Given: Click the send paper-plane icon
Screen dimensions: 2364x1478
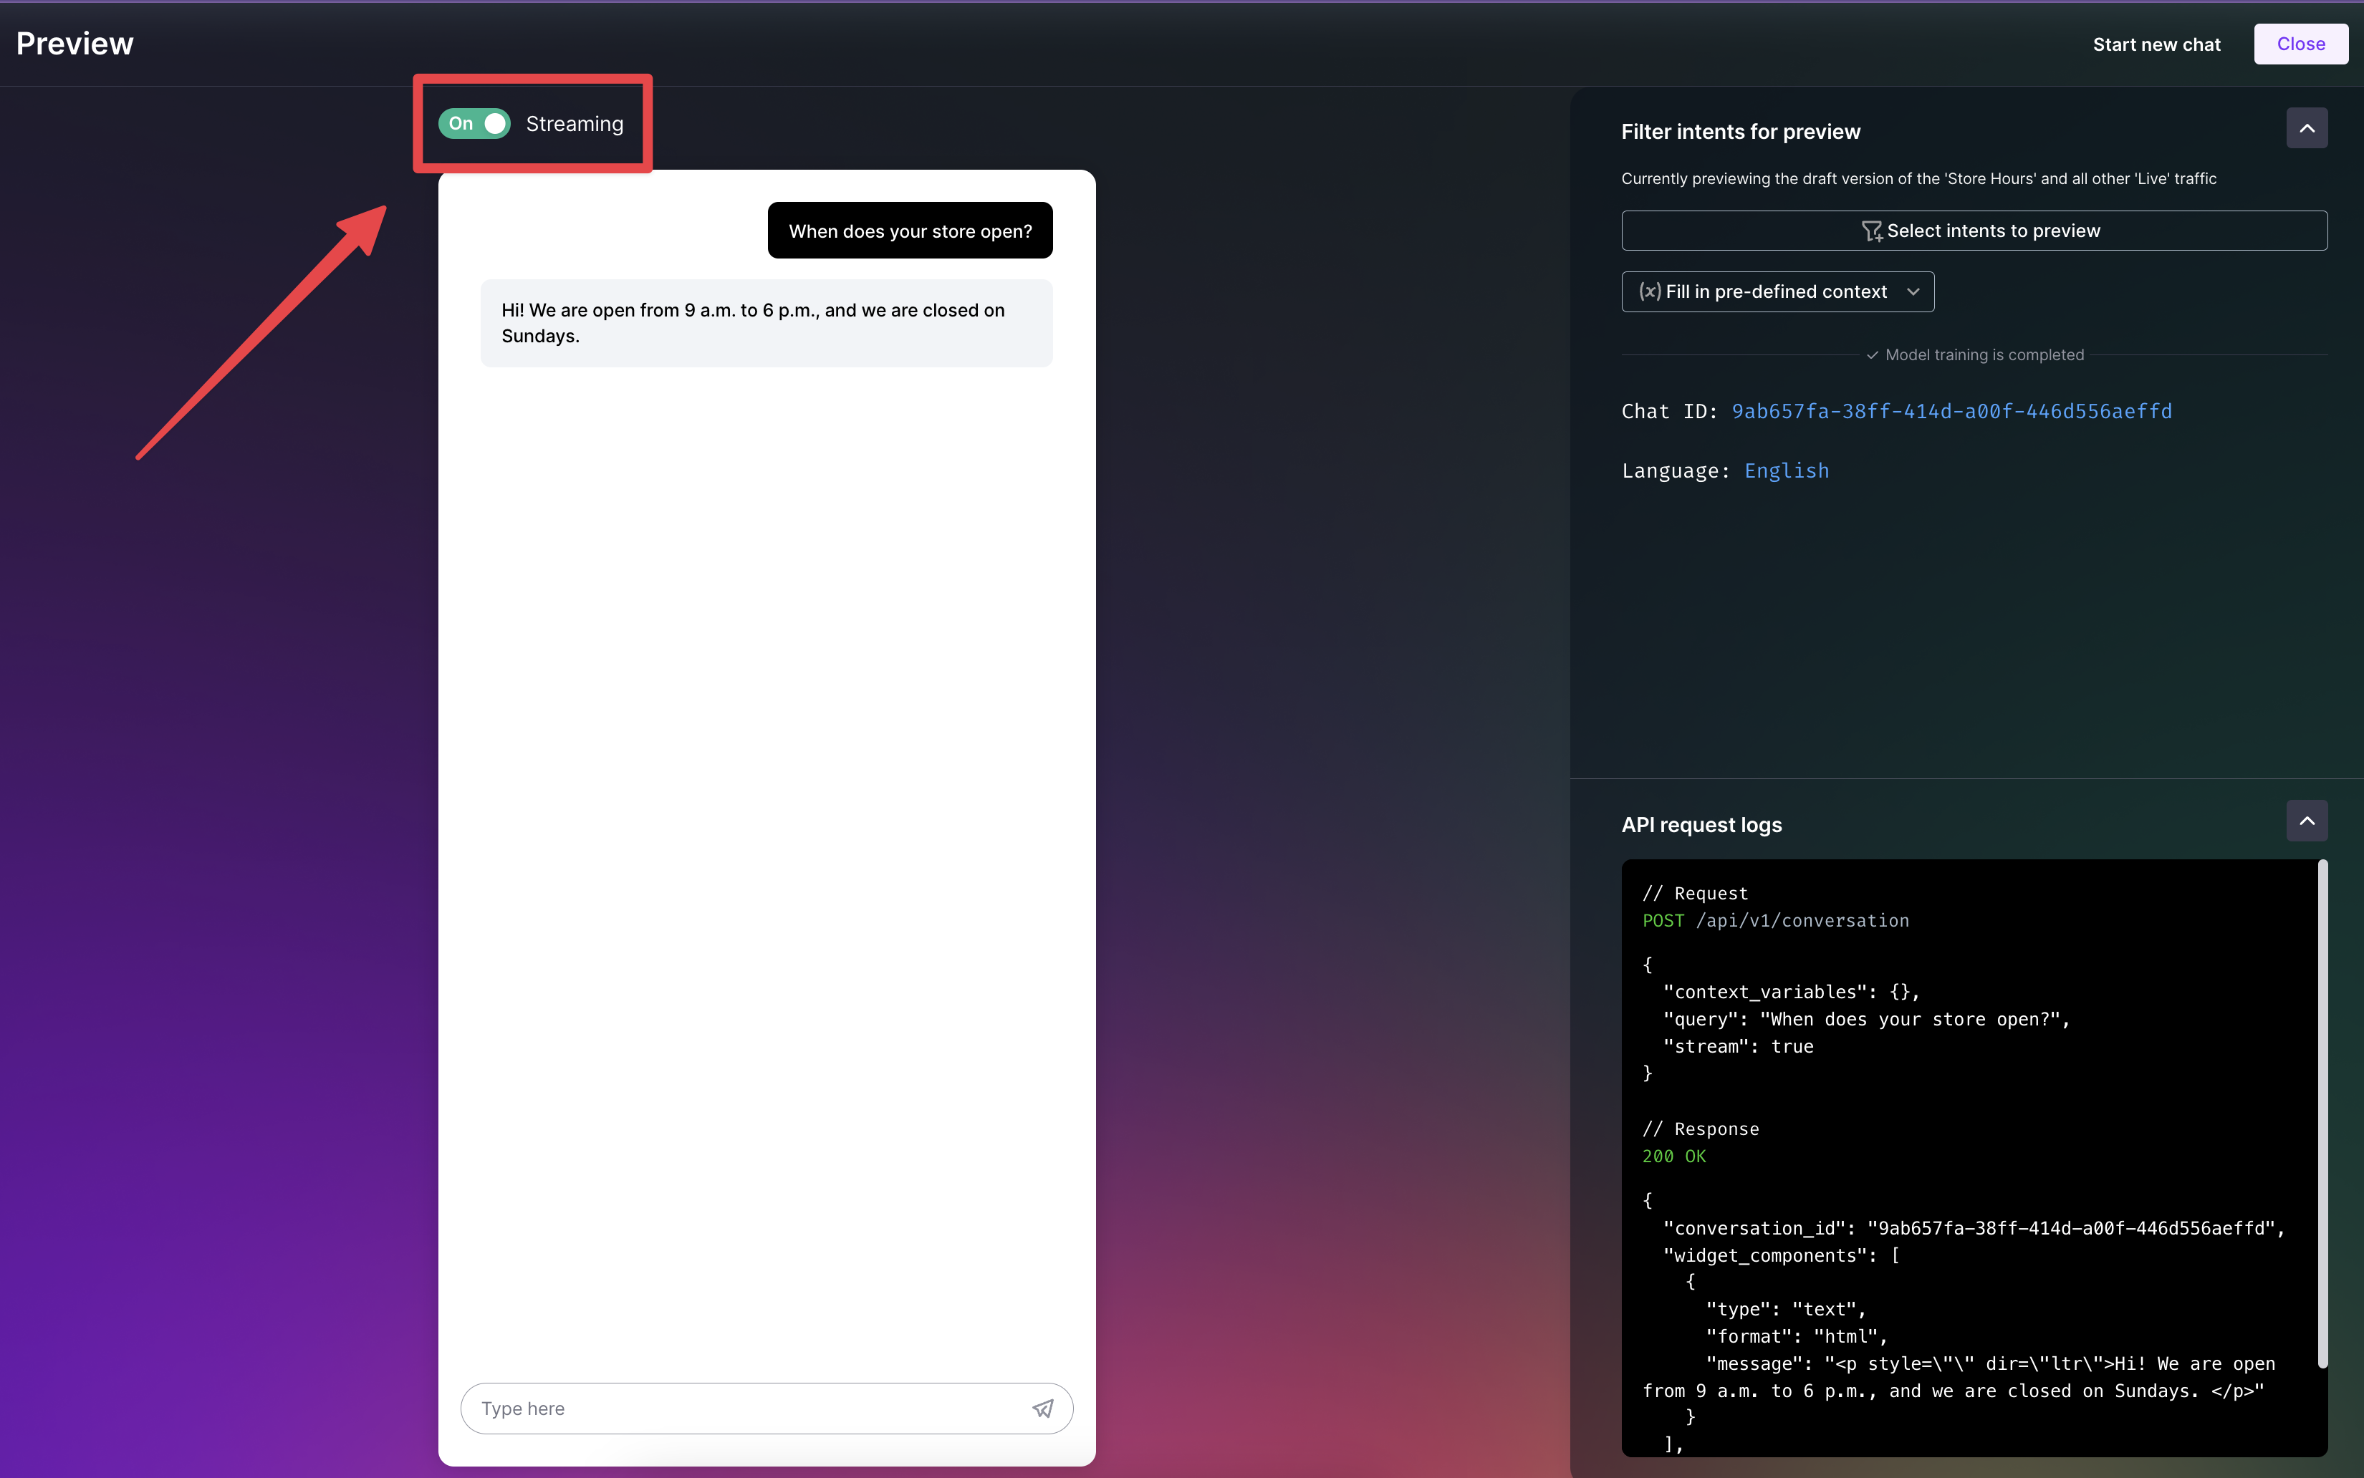Looking at the screenshot, I should [1042, 1409].
